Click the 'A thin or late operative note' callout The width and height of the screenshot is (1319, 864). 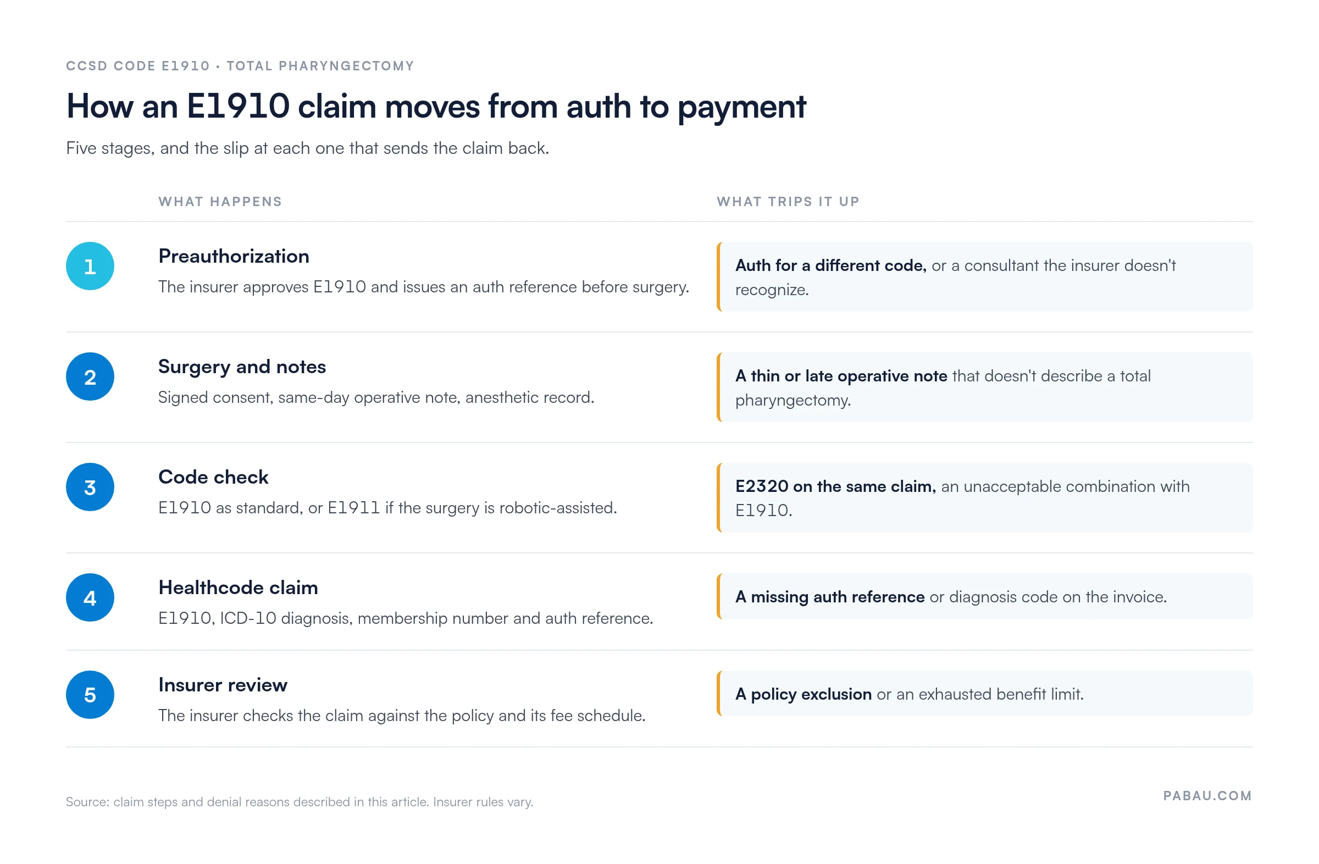click(984, 387)
